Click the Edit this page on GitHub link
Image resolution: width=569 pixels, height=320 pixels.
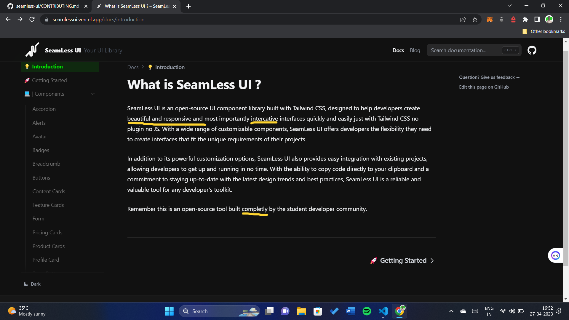(x=484, y=87)
